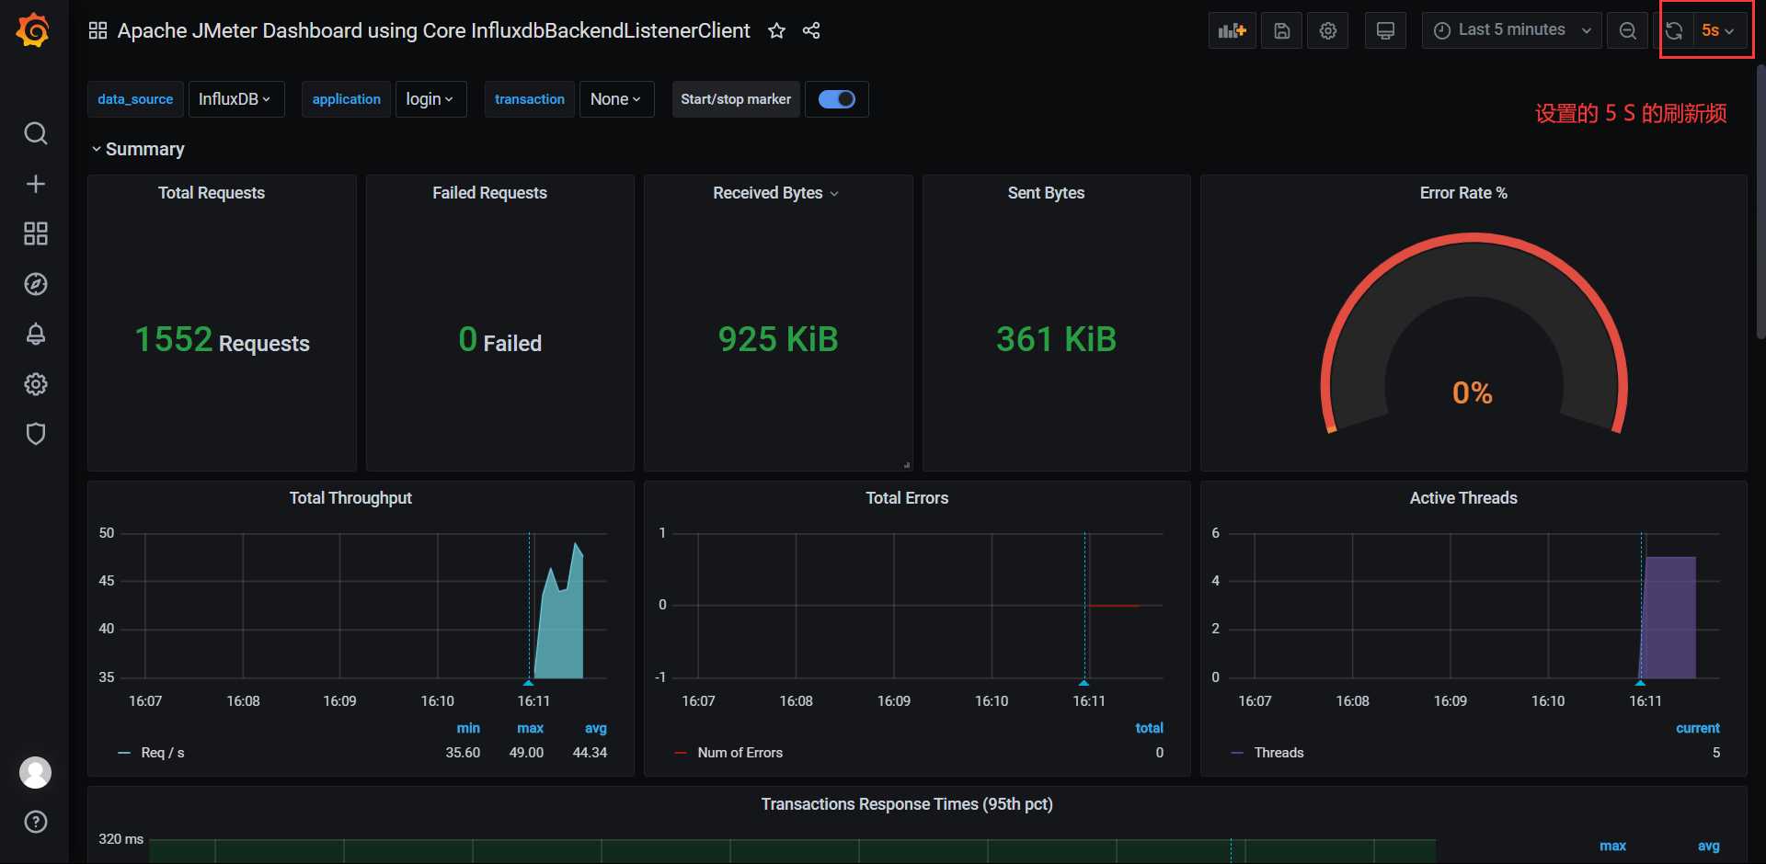Open the Error Rate % panel title menu
The image size is (1766, 864).
click(1463, 193)
